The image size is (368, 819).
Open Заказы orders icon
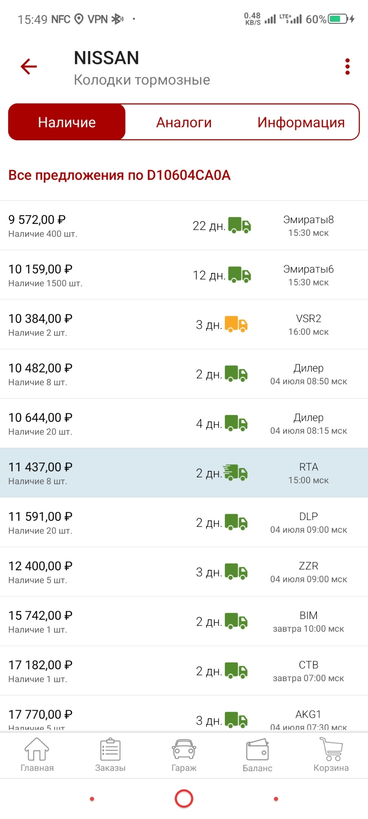[110, 755]
